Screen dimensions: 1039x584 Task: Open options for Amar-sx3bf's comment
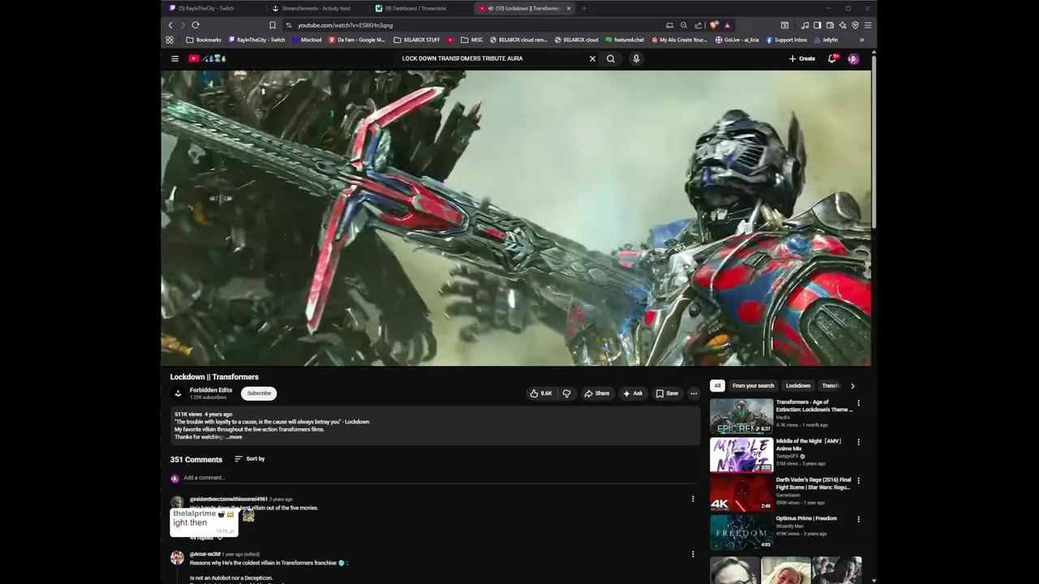[x=693, y=554]
